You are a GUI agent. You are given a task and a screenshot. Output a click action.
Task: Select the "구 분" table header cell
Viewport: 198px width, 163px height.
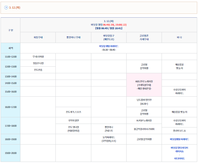pyautogui.click(x=10, y=30)
